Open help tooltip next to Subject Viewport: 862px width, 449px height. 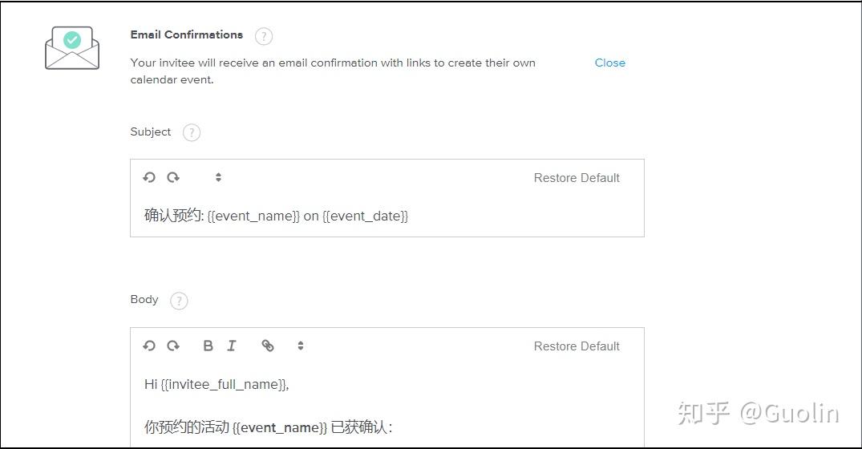(191, 133)
